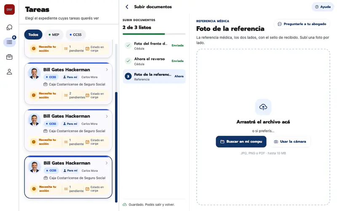Screen dimensions: 337x211
Task: Click the DSF logo in the sidebar
Action: point(9,9)
